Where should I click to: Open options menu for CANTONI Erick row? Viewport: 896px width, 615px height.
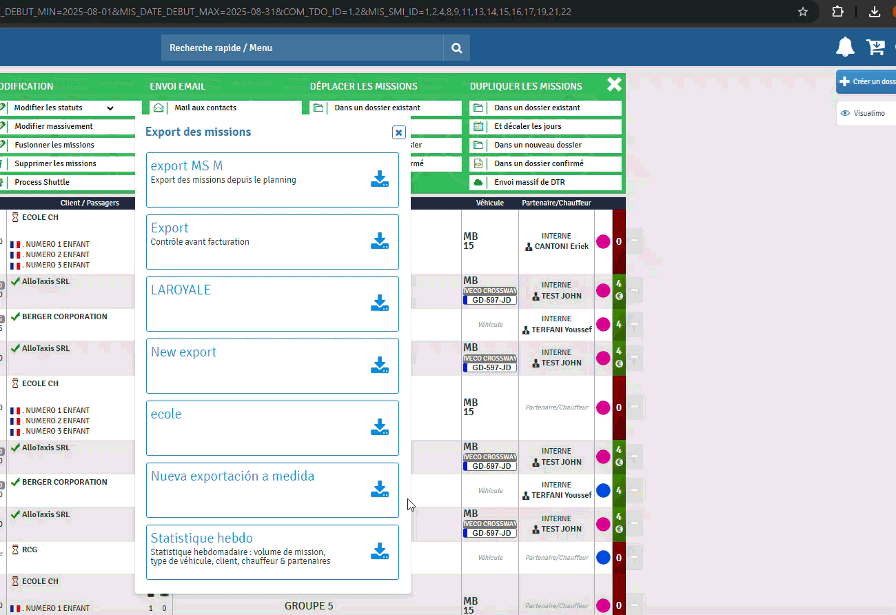pyautogui.click(x=634, y=241)
